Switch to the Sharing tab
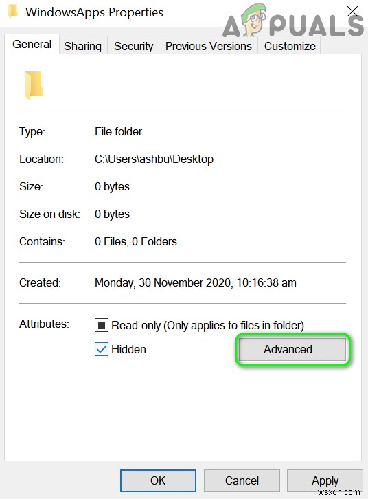 click(82, 46)
